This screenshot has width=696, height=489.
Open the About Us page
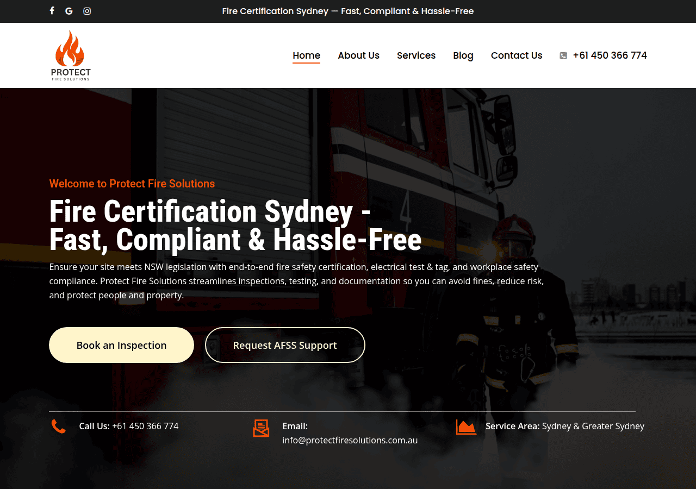(x=358, y=55)
